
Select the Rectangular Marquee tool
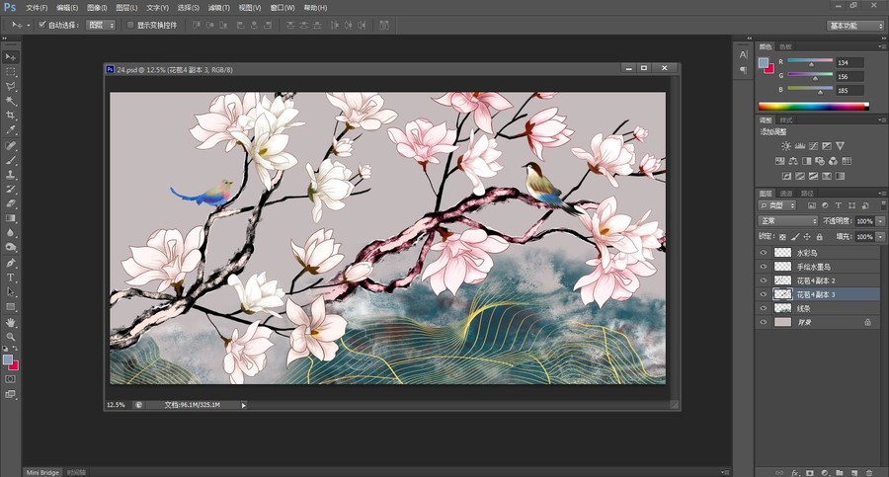point(11,72)
